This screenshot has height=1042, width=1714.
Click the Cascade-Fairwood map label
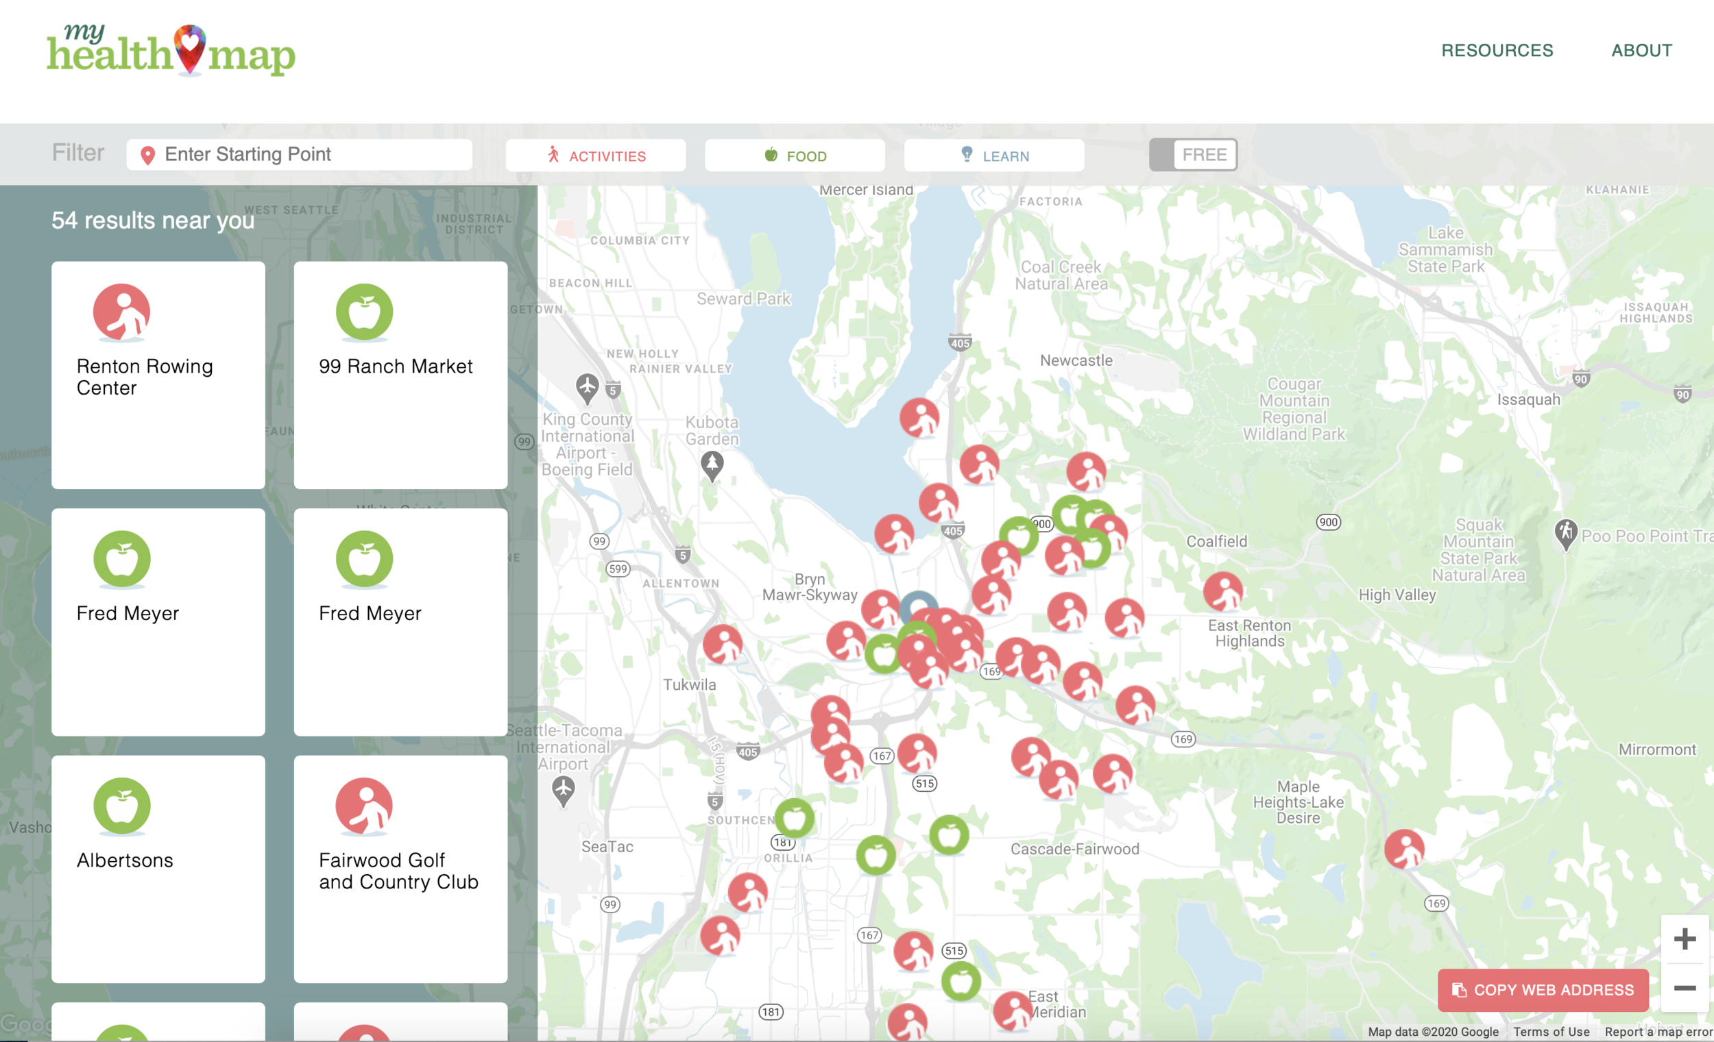1075,849
